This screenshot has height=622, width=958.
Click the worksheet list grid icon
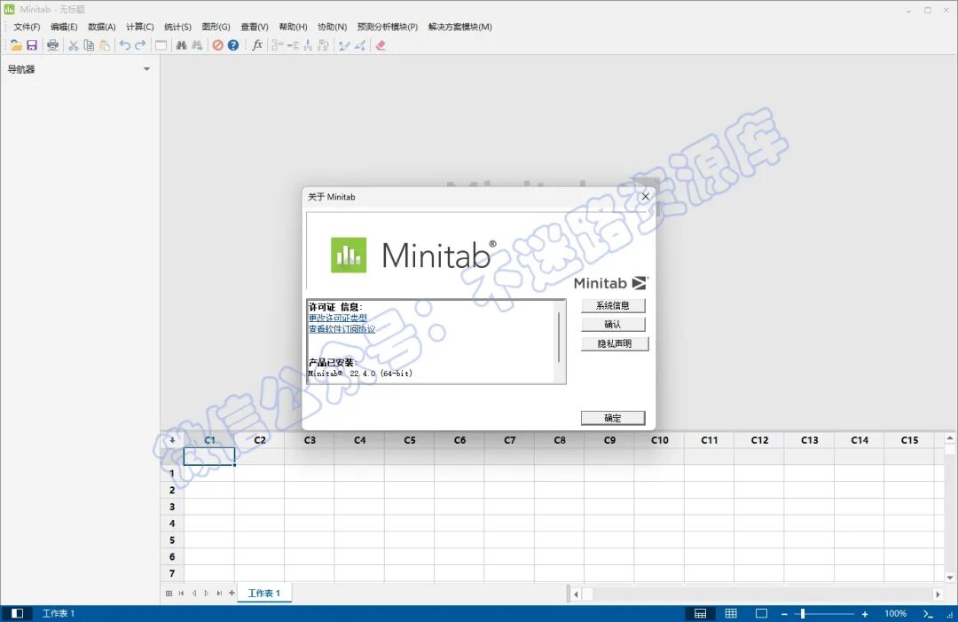point(169,594)
